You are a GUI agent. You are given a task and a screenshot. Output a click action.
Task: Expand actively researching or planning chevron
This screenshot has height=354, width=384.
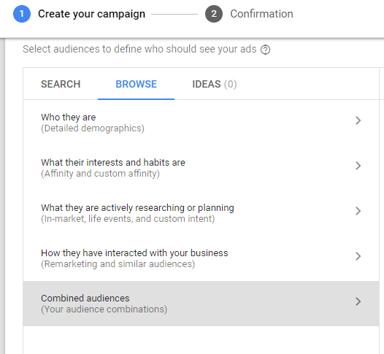(358, 211)
